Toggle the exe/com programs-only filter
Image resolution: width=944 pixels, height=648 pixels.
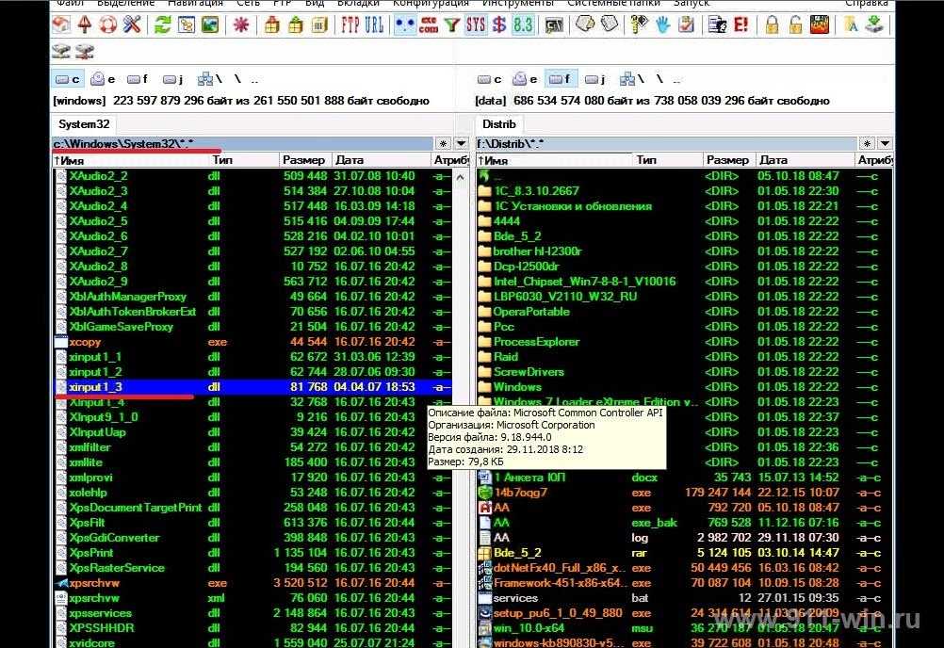click(x=429, y=25)
